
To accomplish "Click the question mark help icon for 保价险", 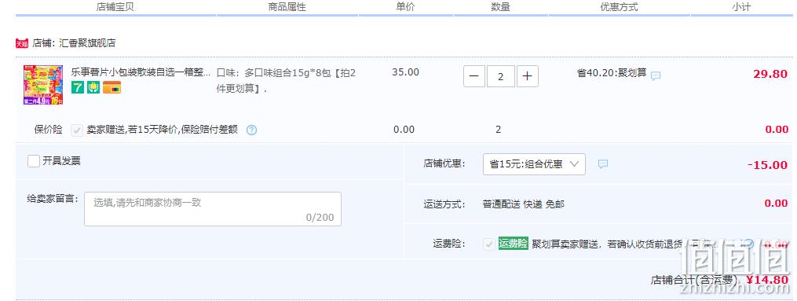I will (251, 130).
